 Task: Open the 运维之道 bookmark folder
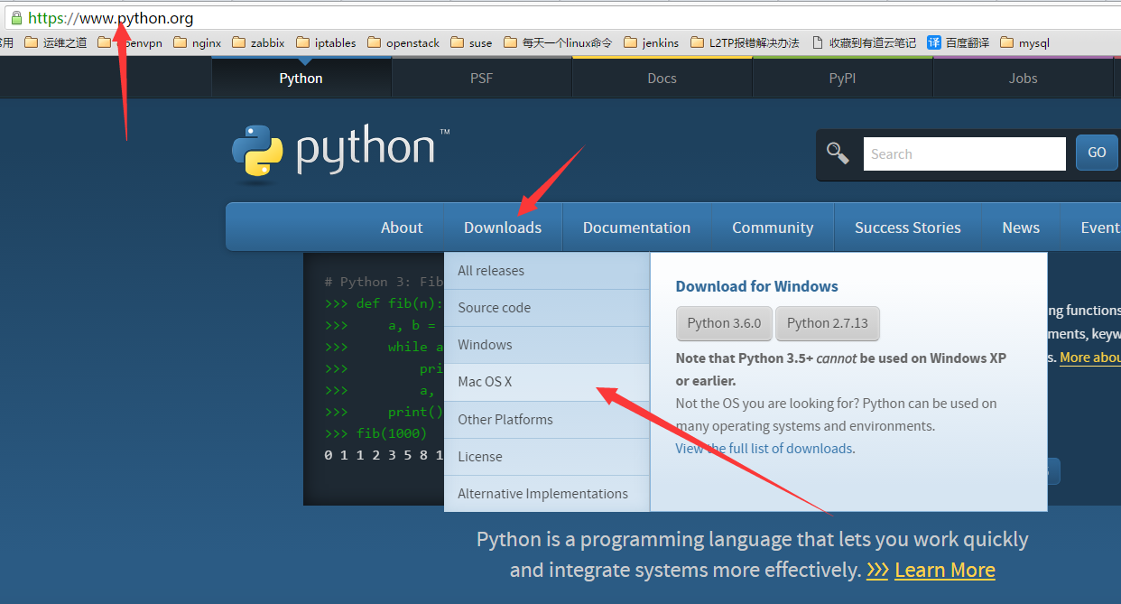(55, 42)
